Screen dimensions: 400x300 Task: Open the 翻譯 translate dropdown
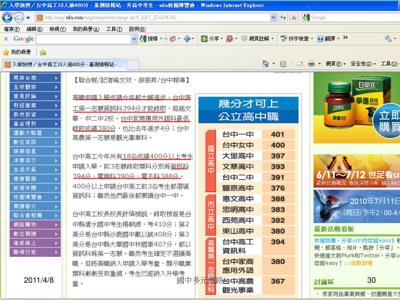click(x=327, y=39)
